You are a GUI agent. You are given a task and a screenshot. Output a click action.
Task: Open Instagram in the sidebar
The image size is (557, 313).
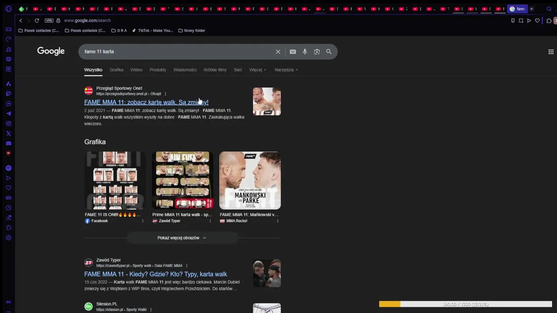click(x=8, y=123)
